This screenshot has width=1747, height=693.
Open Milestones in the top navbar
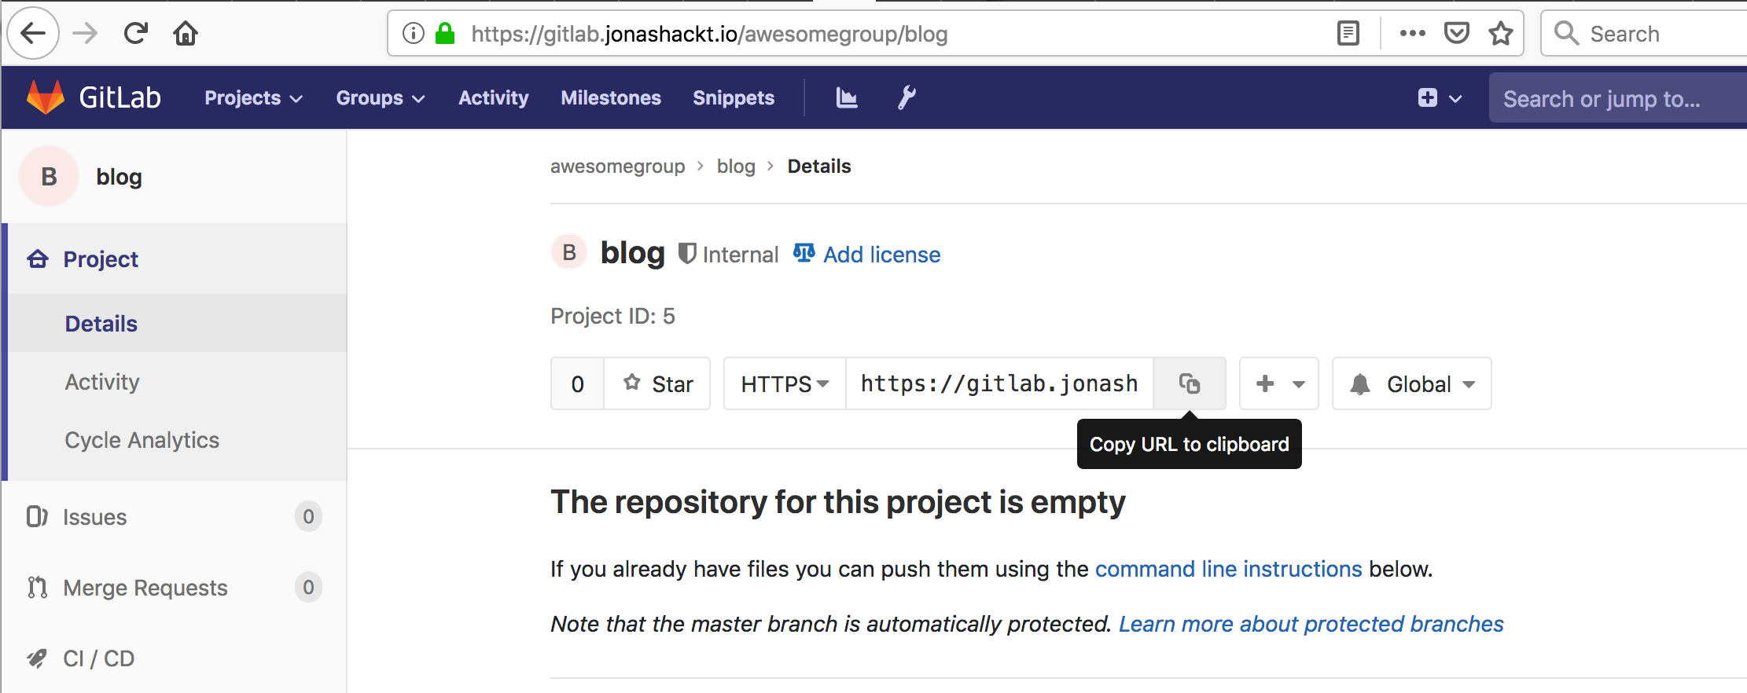point(611,98)
